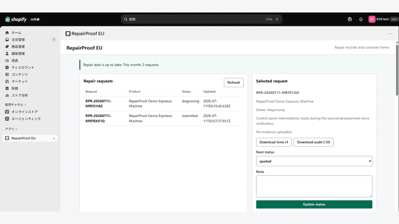Click Download form r1
The height and width of the screenshot is (224, 399).
274,142
